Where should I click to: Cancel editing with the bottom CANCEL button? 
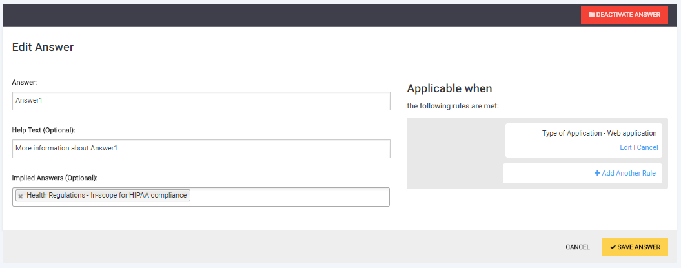(x=578, y=247)
